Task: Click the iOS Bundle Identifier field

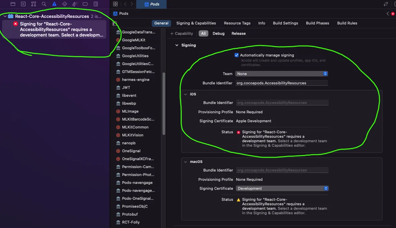Action: click(282, 103)
